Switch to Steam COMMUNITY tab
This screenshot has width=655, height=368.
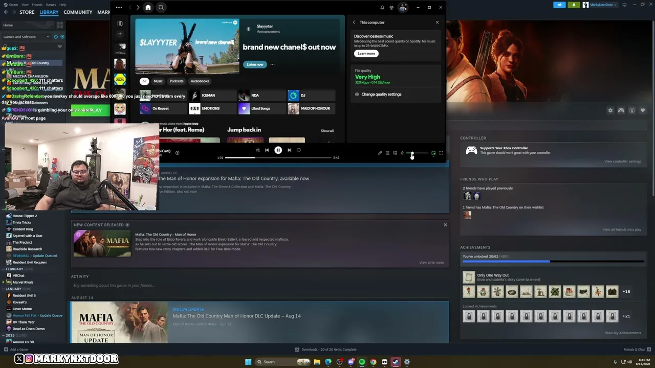(78, 12)
